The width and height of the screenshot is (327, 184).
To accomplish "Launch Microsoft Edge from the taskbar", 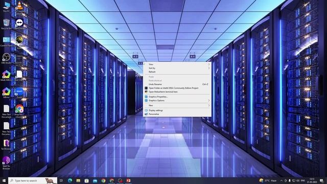I will tap(70, 180).
